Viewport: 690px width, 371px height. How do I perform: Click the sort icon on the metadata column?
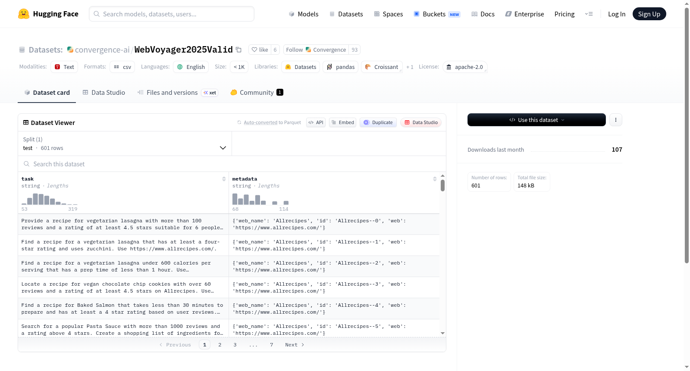point(435,179)
